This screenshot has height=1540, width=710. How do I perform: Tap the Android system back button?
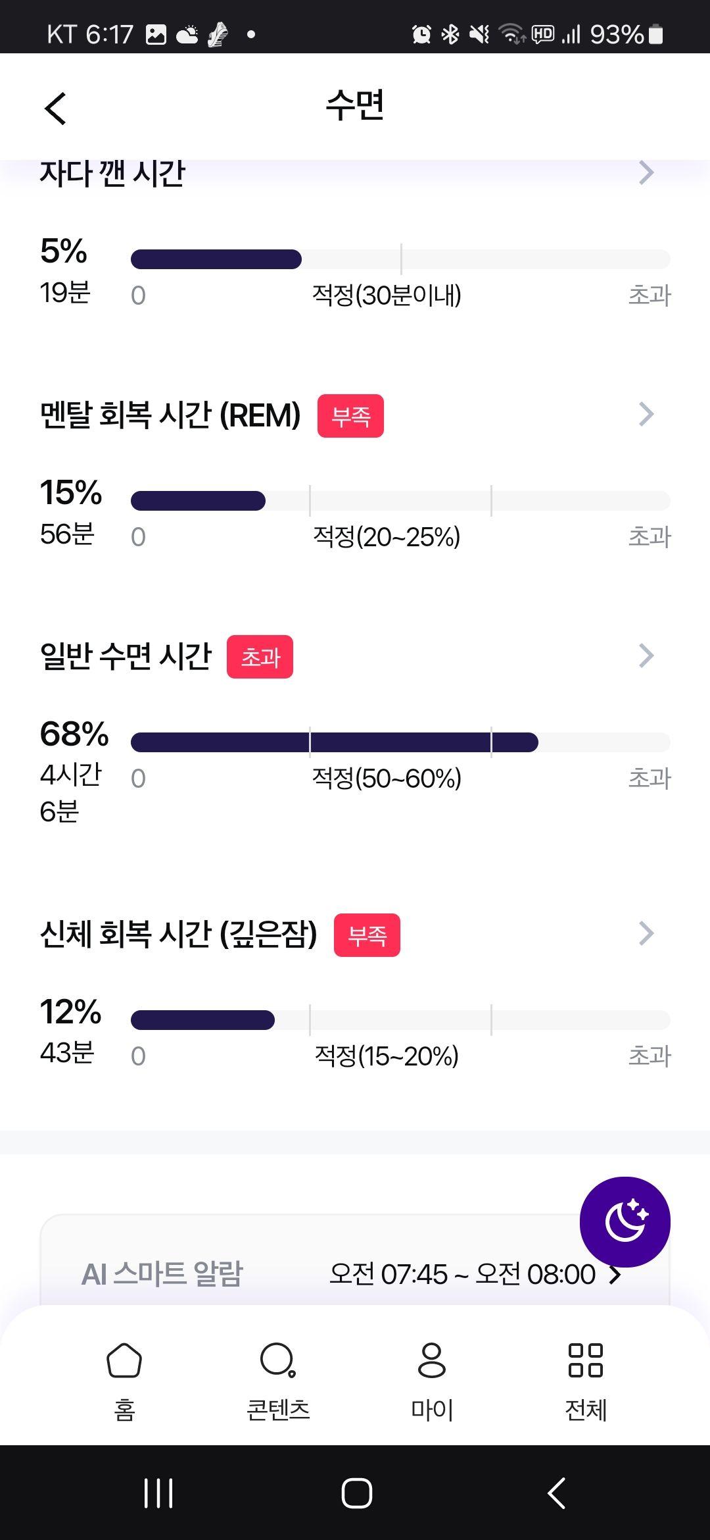click(556, 1493)
